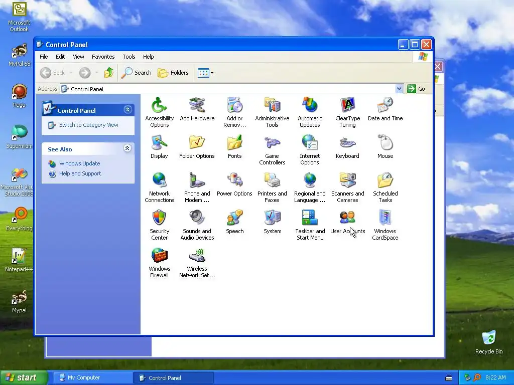Select the Security Center icon
The height and width of the screenshot is (385, 514).
click(159, 225)
